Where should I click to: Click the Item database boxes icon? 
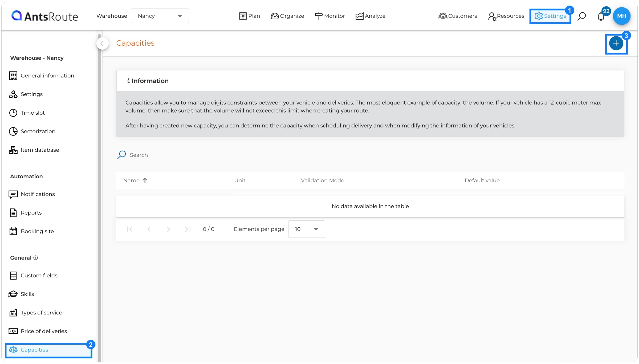[x=13, y=150]
